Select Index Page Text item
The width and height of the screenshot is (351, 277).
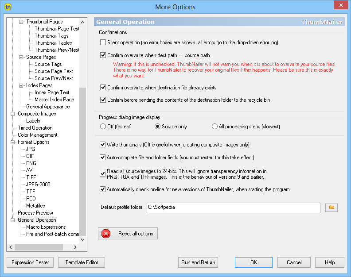point(52,92)
